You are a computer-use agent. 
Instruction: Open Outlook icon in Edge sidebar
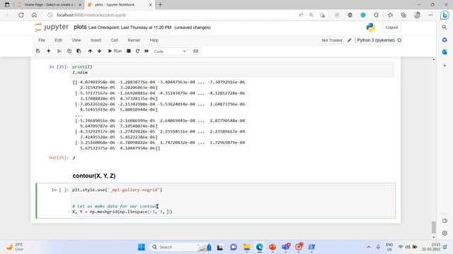pyautogui.click(x=445, y=52)
